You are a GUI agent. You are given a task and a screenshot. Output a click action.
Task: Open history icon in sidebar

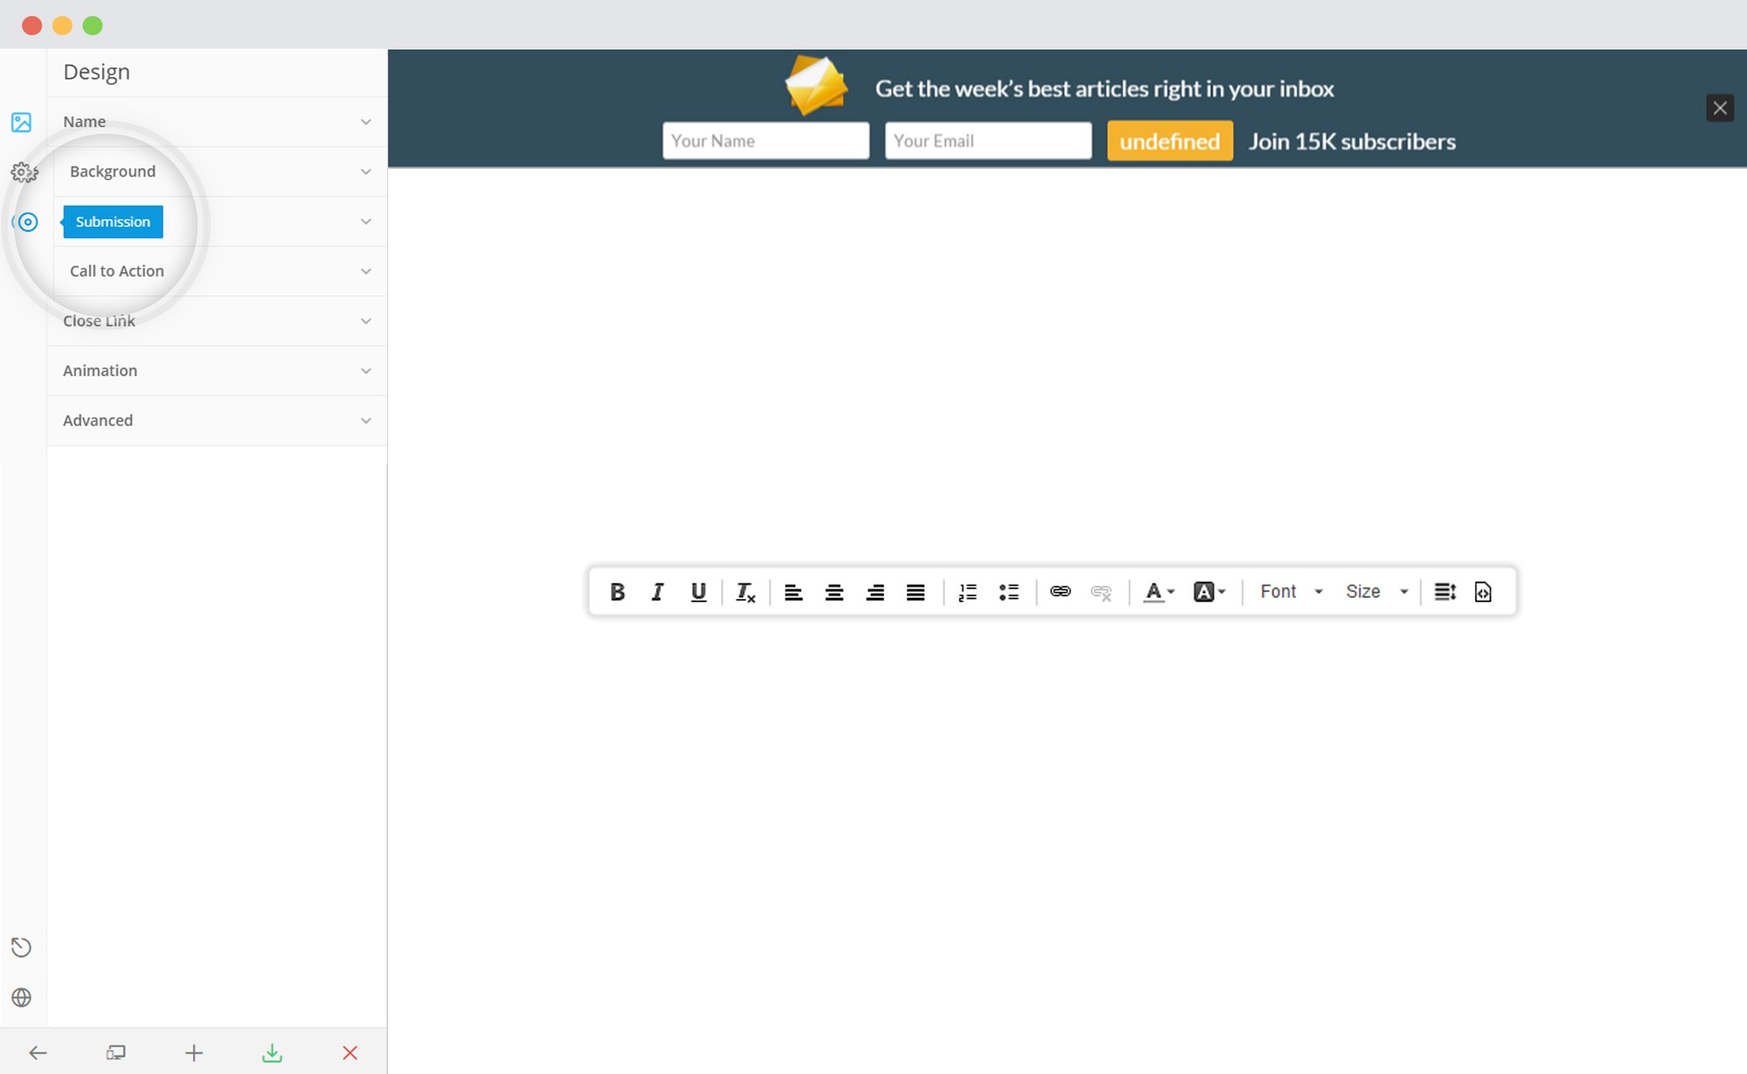point(21,947)
